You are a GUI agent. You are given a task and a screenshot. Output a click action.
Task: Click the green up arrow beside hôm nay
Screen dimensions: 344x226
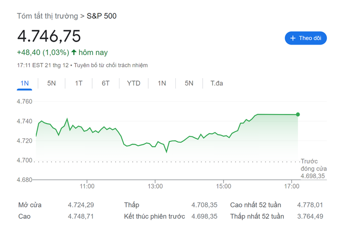tap(74, 52)
